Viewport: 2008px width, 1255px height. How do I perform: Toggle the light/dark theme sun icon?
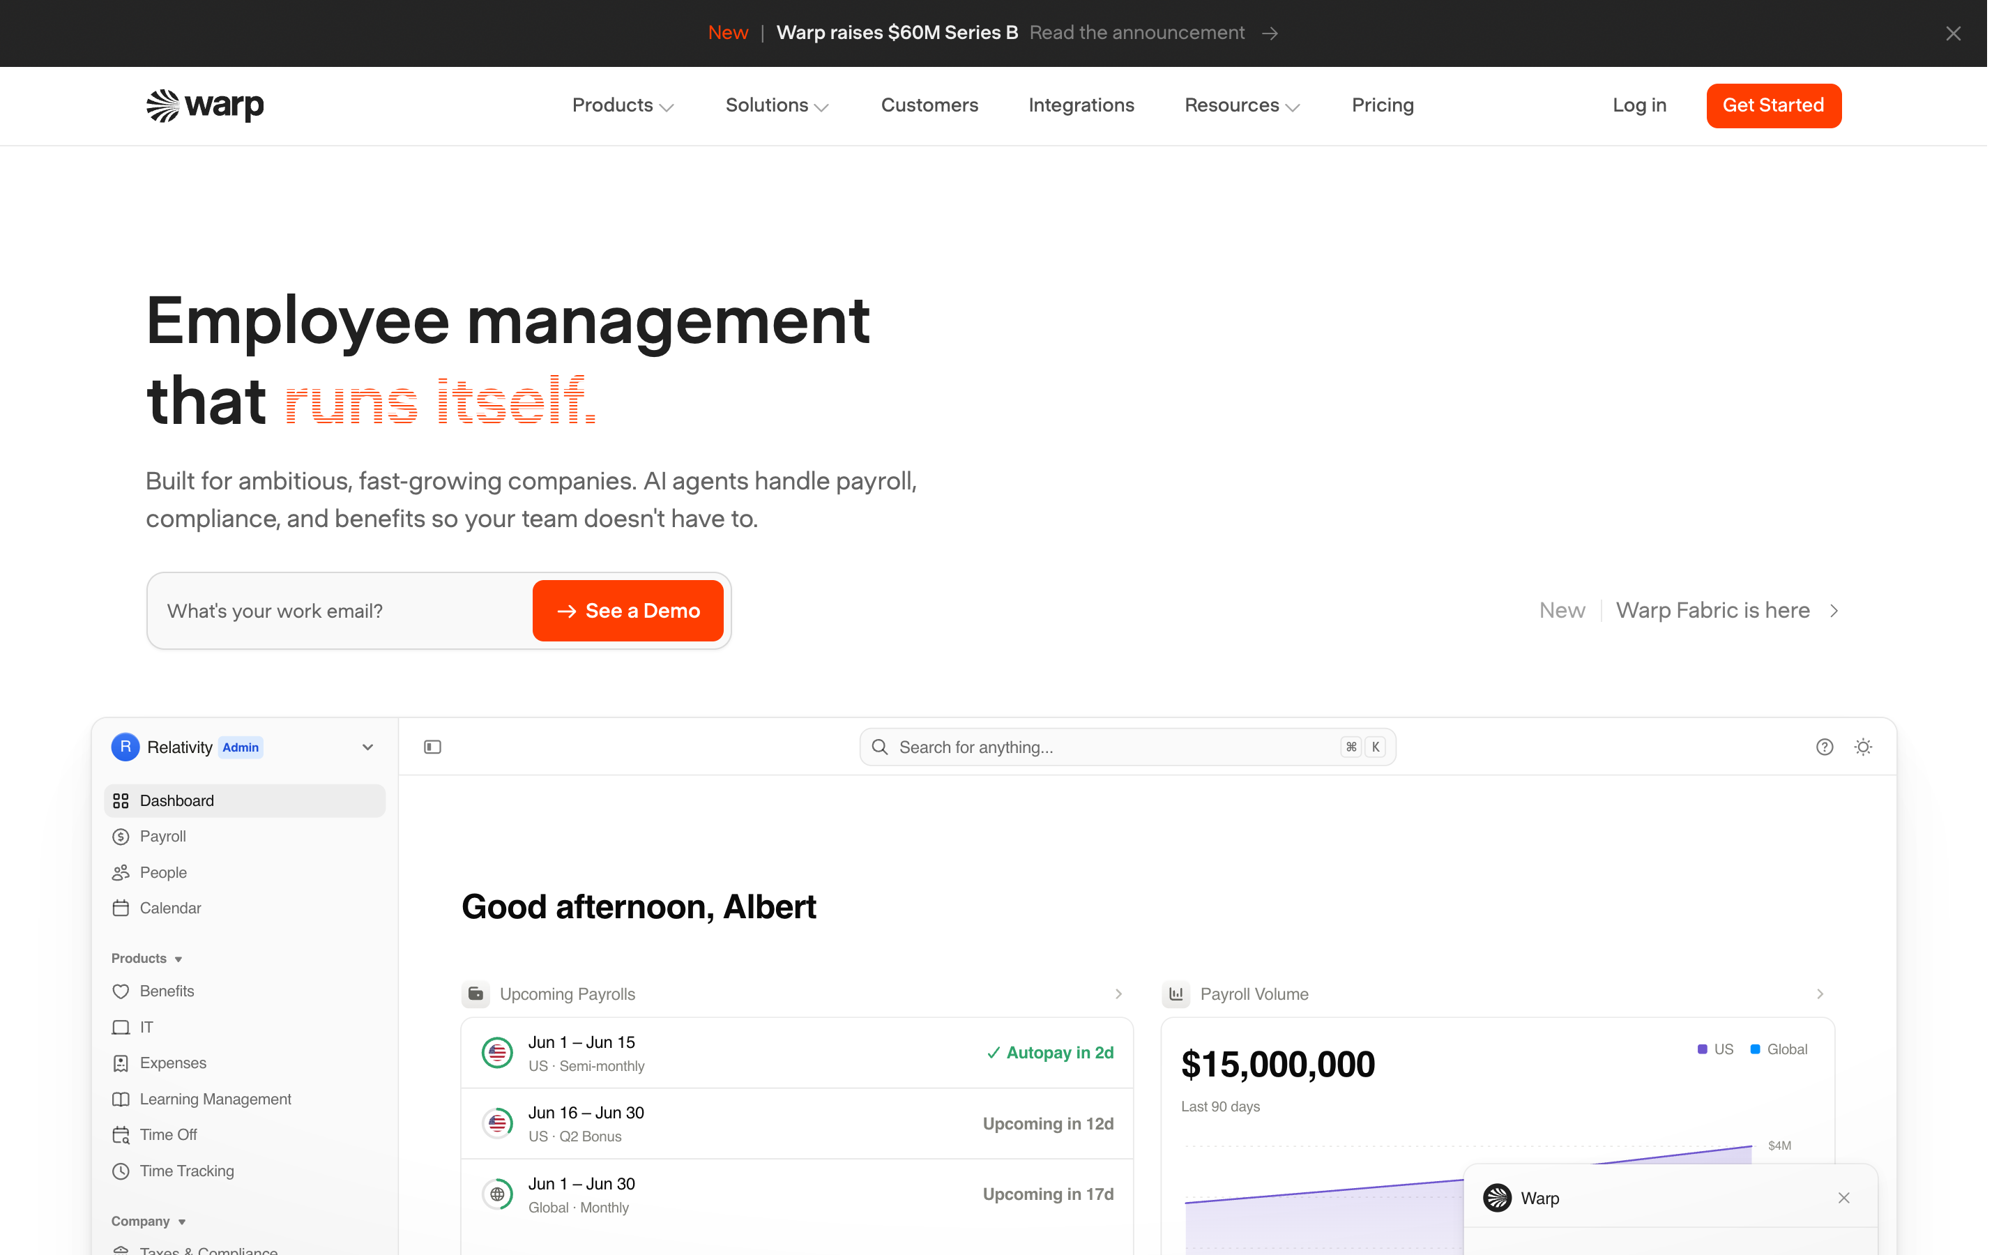(1863, 747)
